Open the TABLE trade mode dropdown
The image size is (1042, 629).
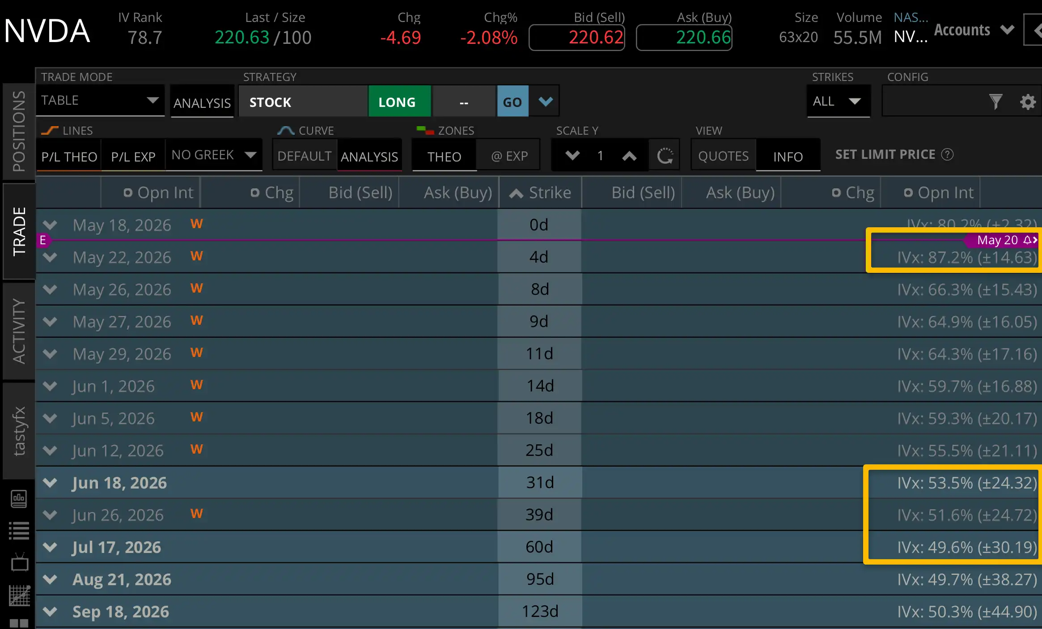click(101, 100)
